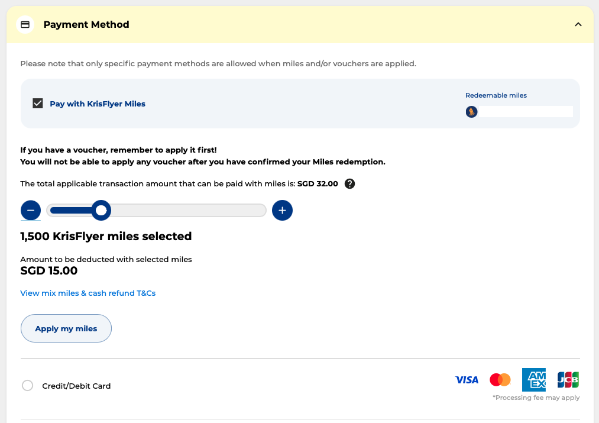Click the miles slider handle
The width and height of the screenshot is (599, 423).
coord(101,210)
